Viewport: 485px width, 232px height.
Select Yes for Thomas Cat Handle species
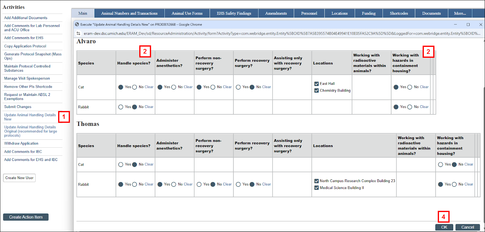tap(121, 165)
